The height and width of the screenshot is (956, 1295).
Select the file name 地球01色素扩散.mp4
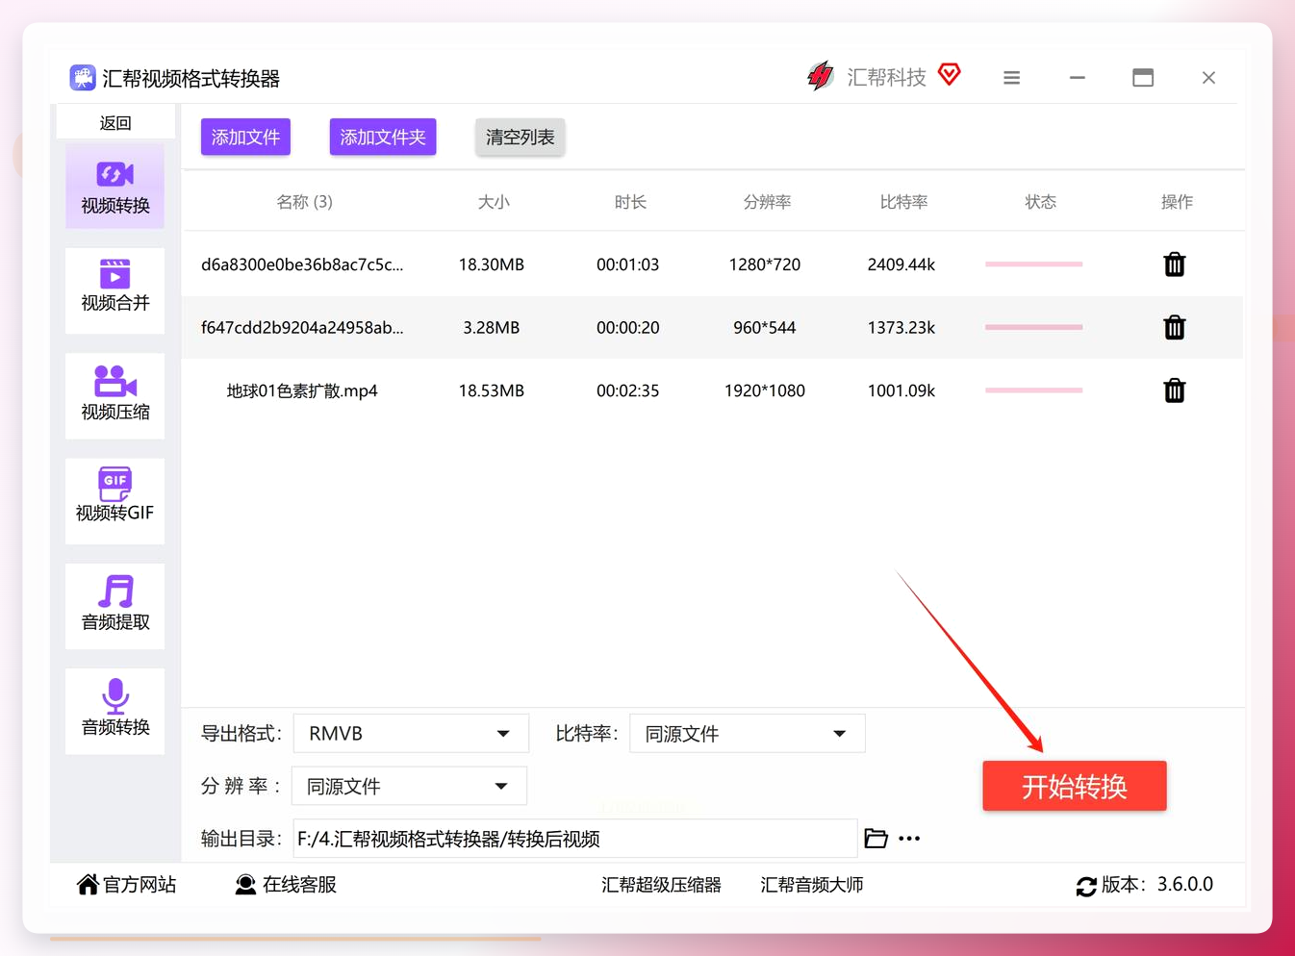(302, 390)
